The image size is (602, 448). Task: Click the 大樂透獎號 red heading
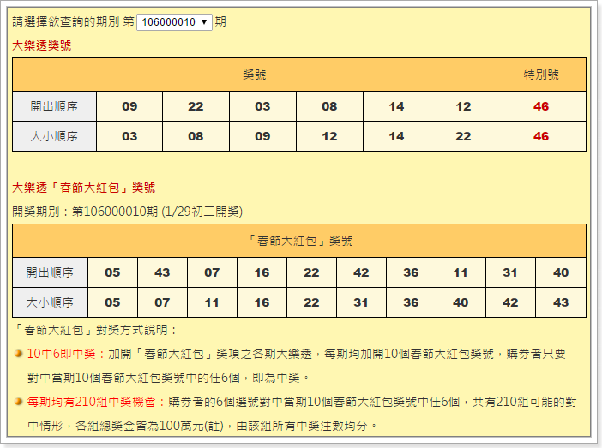pyautogui.click(x=42, y=45)
